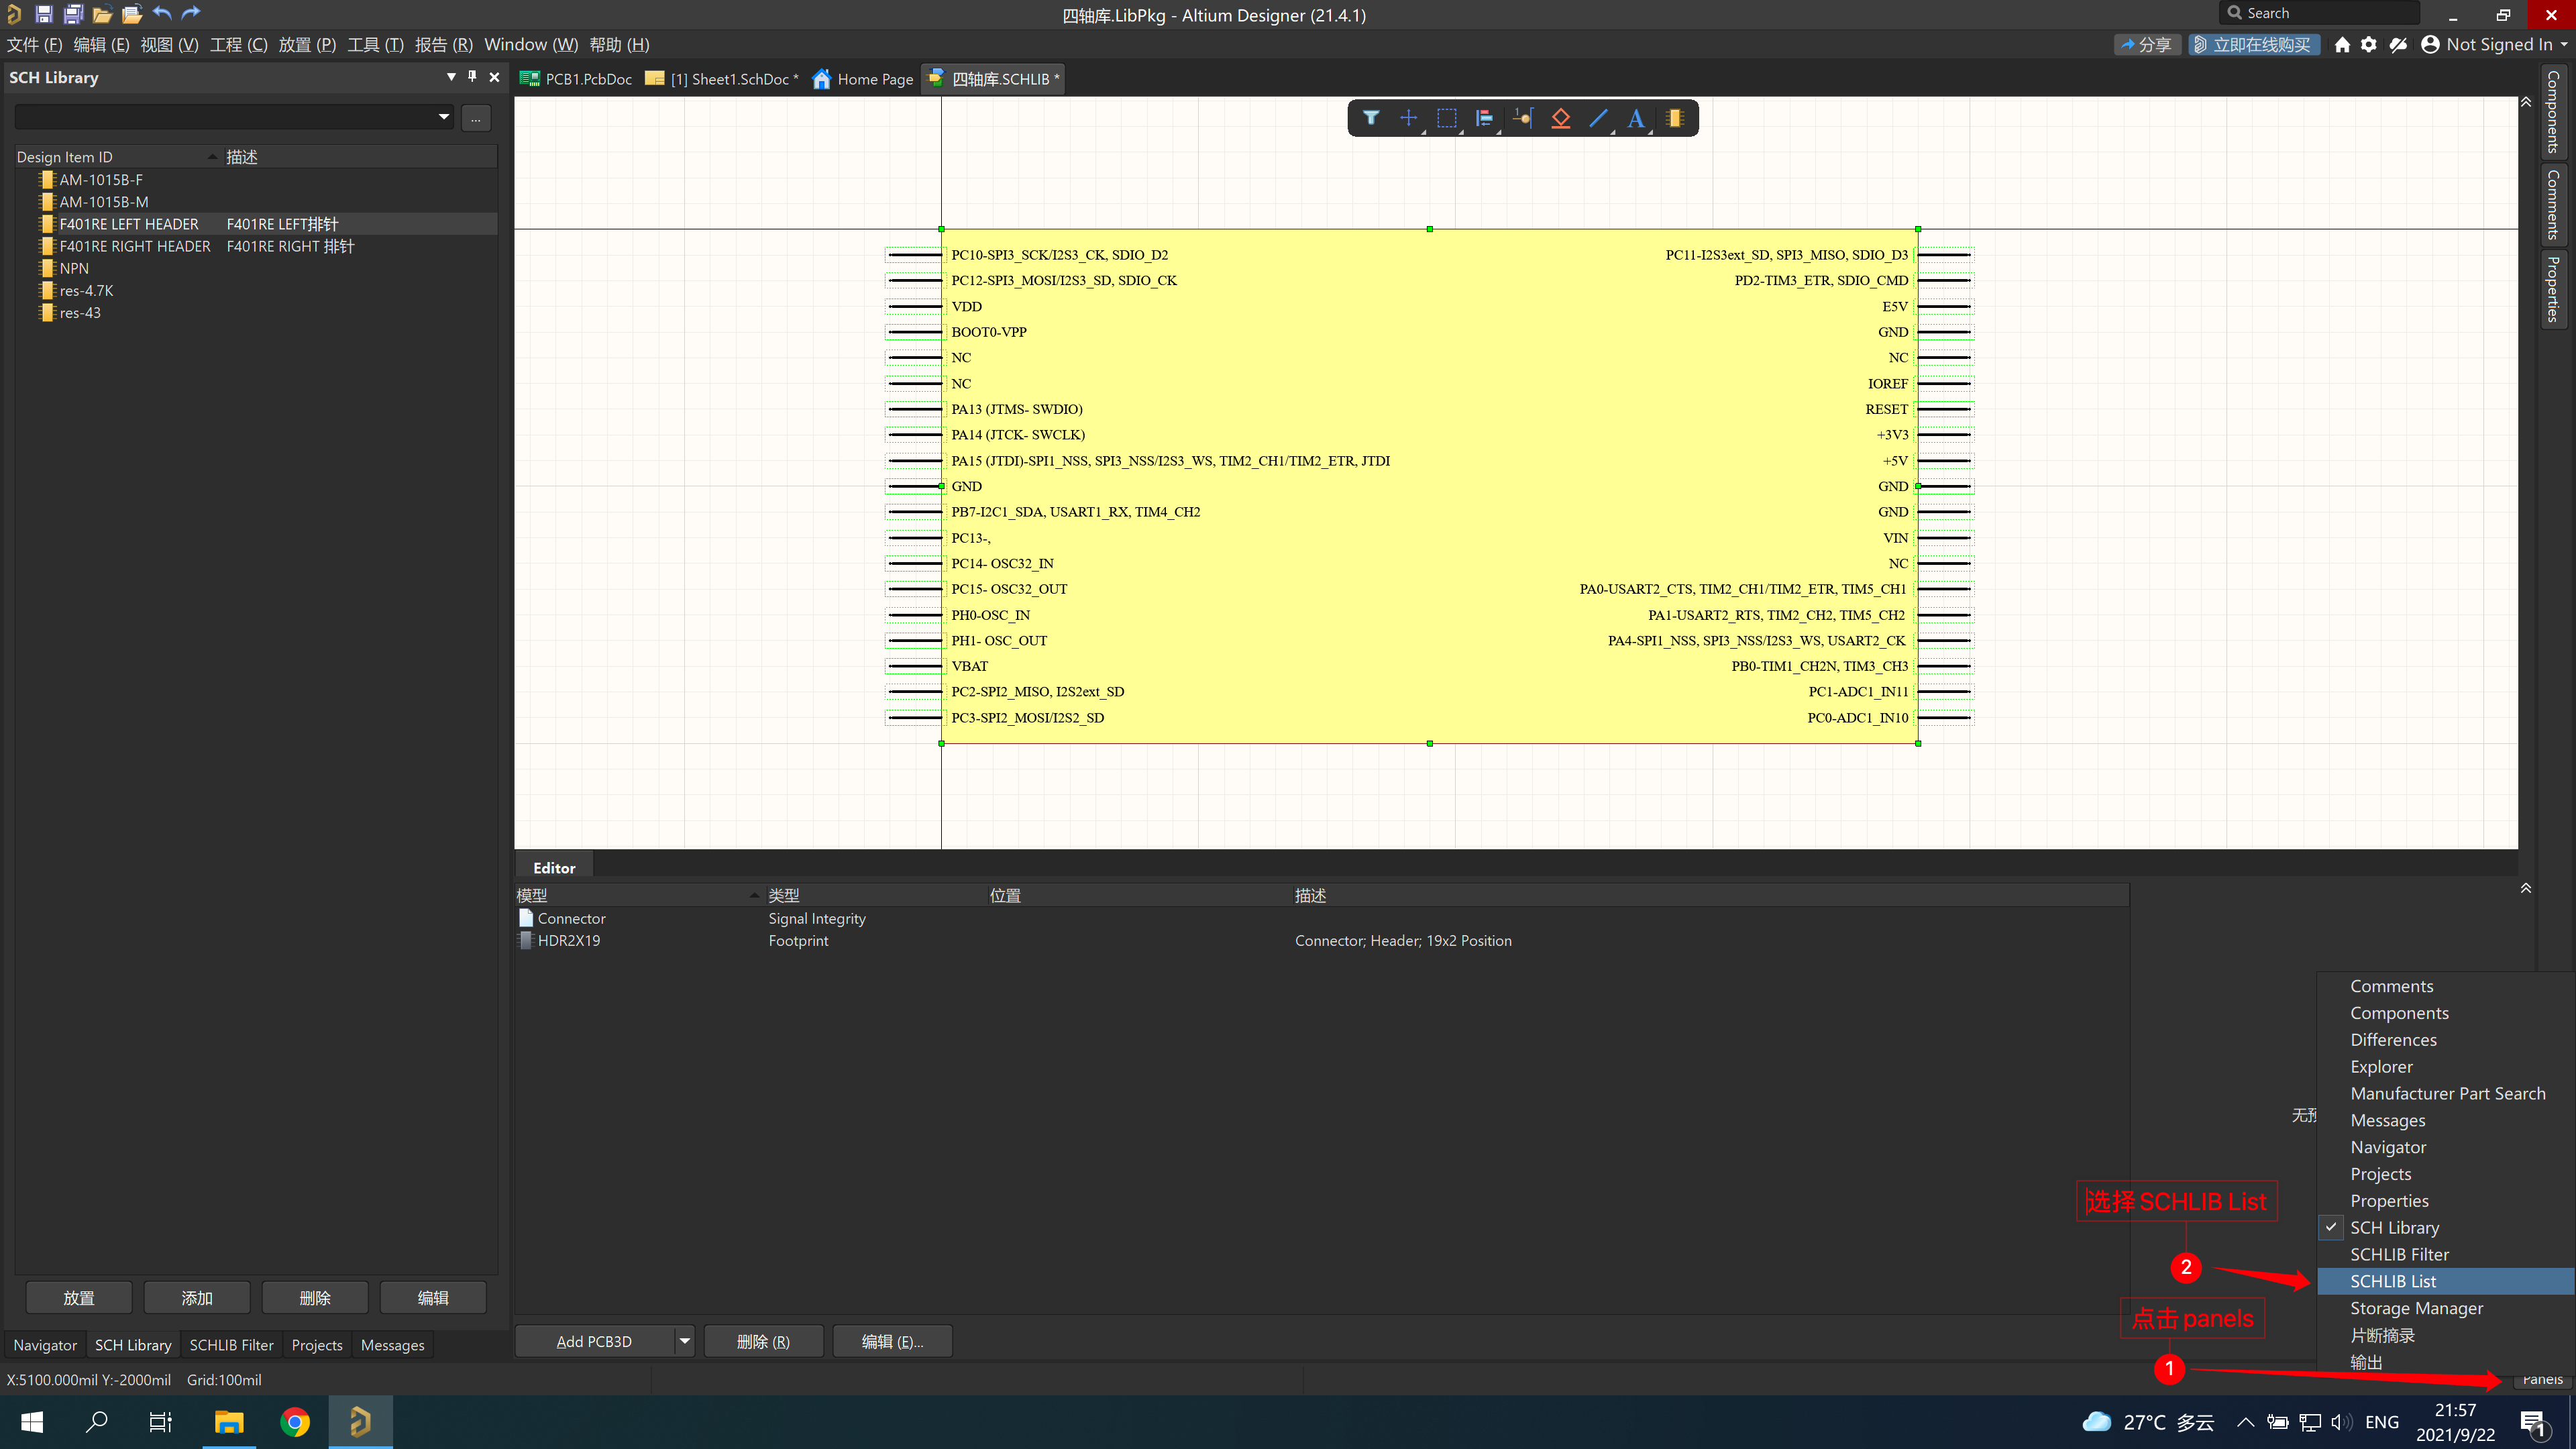This screenshot has height=1449, width=2576.
Task: Click the Redo arrow icon
Action: [191, 13]
